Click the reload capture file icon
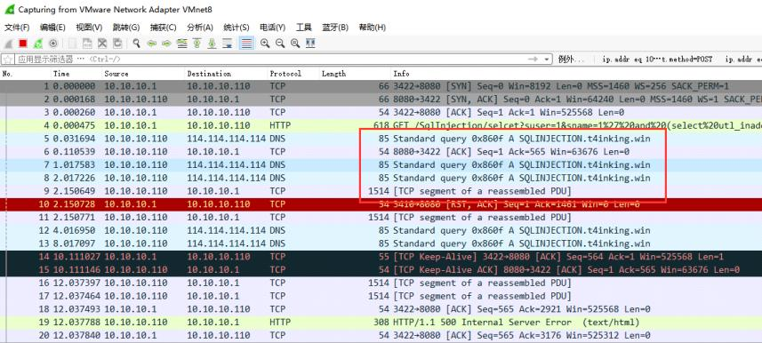 click(x=117, y=44)
